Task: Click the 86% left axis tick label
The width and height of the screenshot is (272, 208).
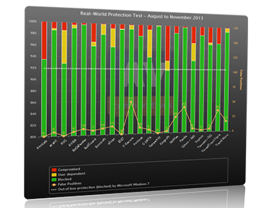Action: tap(33, 103)
